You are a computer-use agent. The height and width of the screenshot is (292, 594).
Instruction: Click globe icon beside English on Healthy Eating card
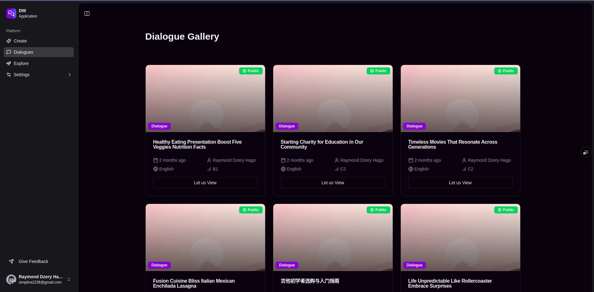coord(156,169)
